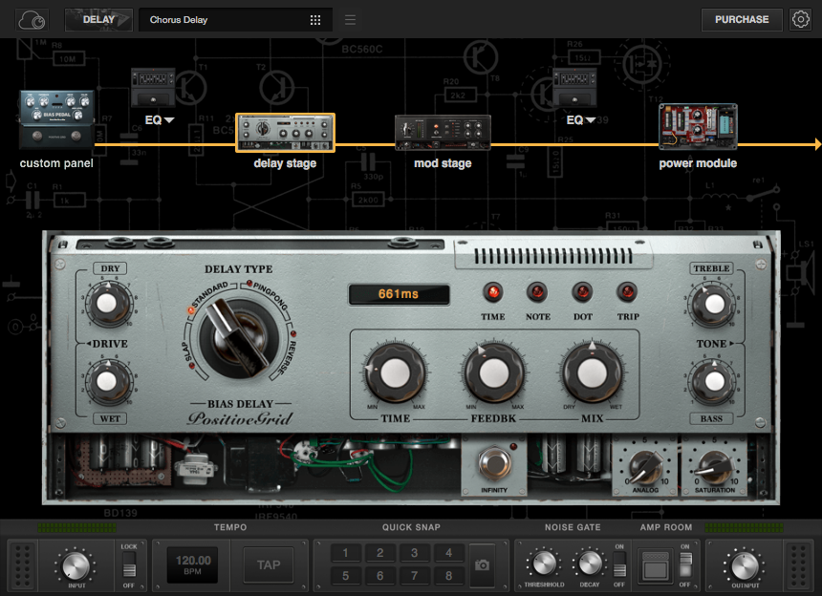Select the power module
Screen dimensions: 822x596
coord(698,126)
